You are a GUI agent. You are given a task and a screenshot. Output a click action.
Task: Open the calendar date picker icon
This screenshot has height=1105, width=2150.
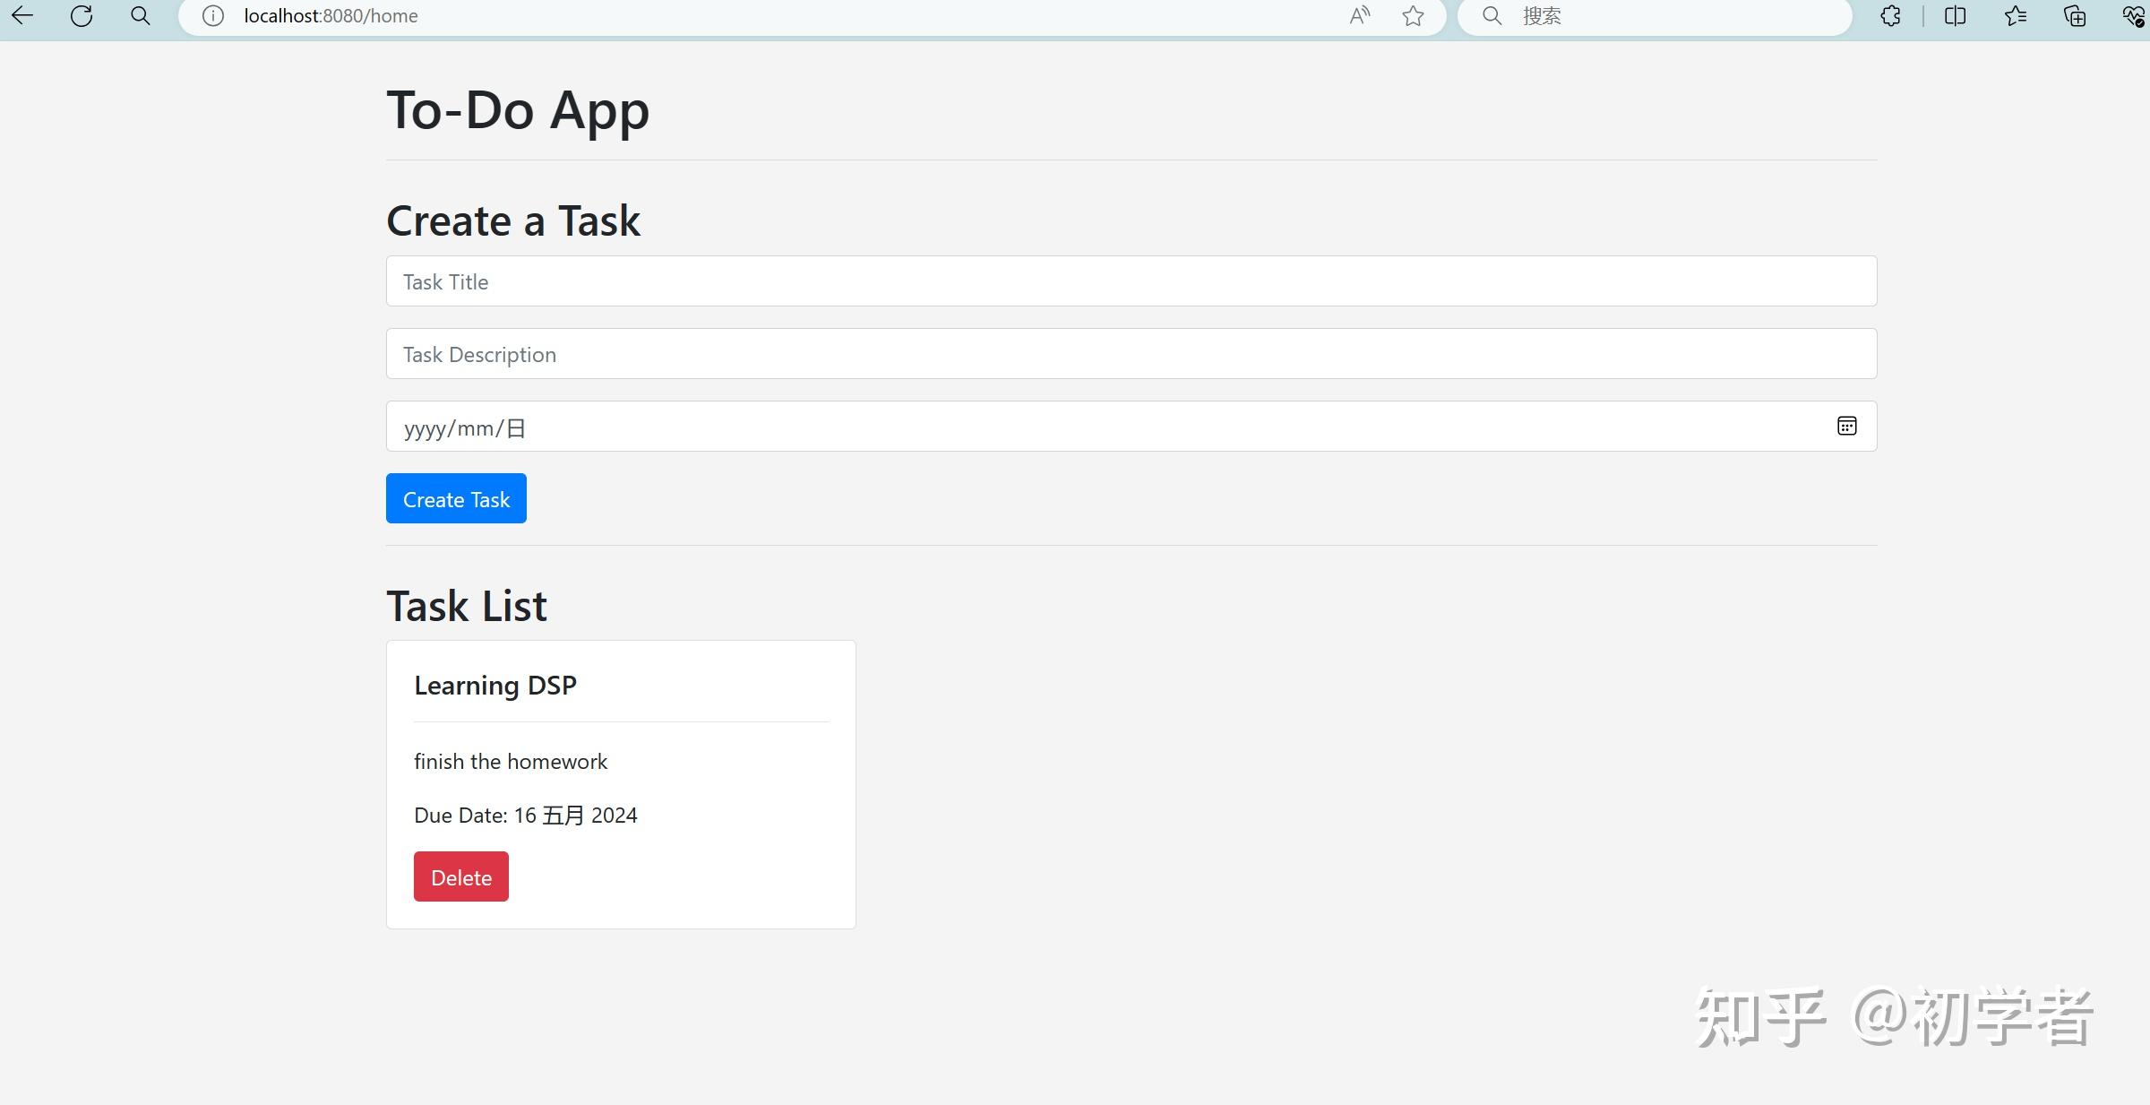(x=1846, y=426)
